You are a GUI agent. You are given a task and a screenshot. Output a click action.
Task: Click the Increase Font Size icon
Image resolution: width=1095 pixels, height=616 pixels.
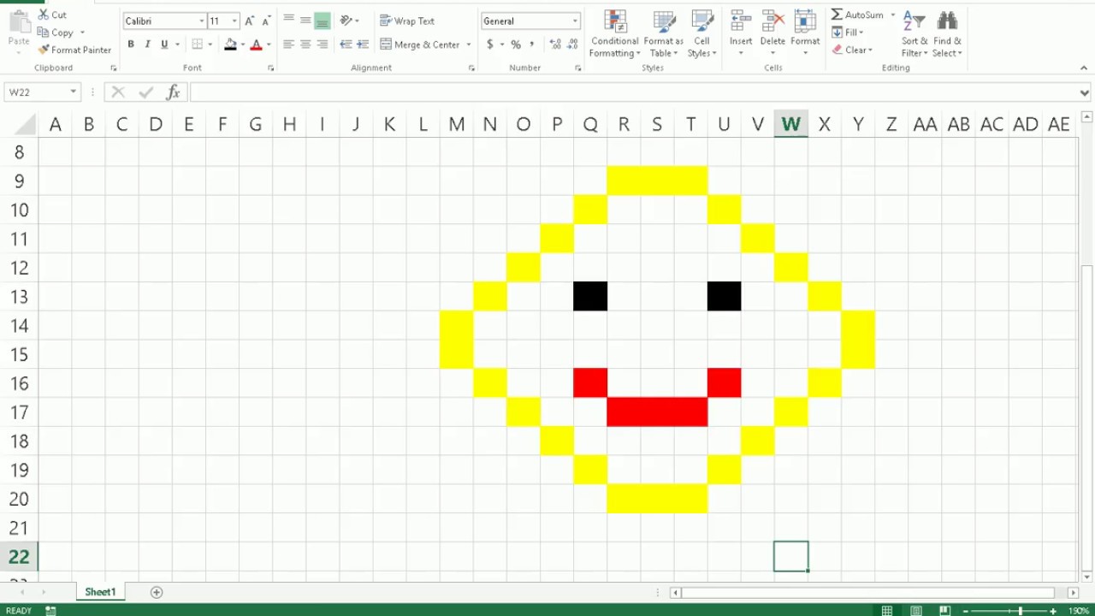click(249, 21)
